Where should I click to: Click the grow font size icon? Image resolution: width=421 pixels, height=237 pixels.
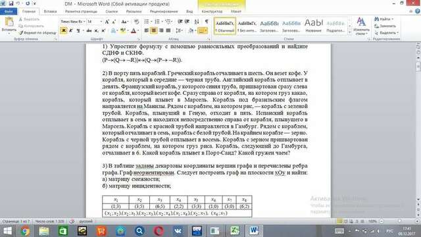107,22
